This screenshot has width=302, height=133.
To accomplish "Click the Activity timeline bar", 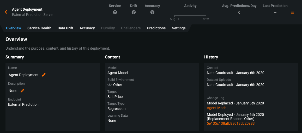I will 190,16.
